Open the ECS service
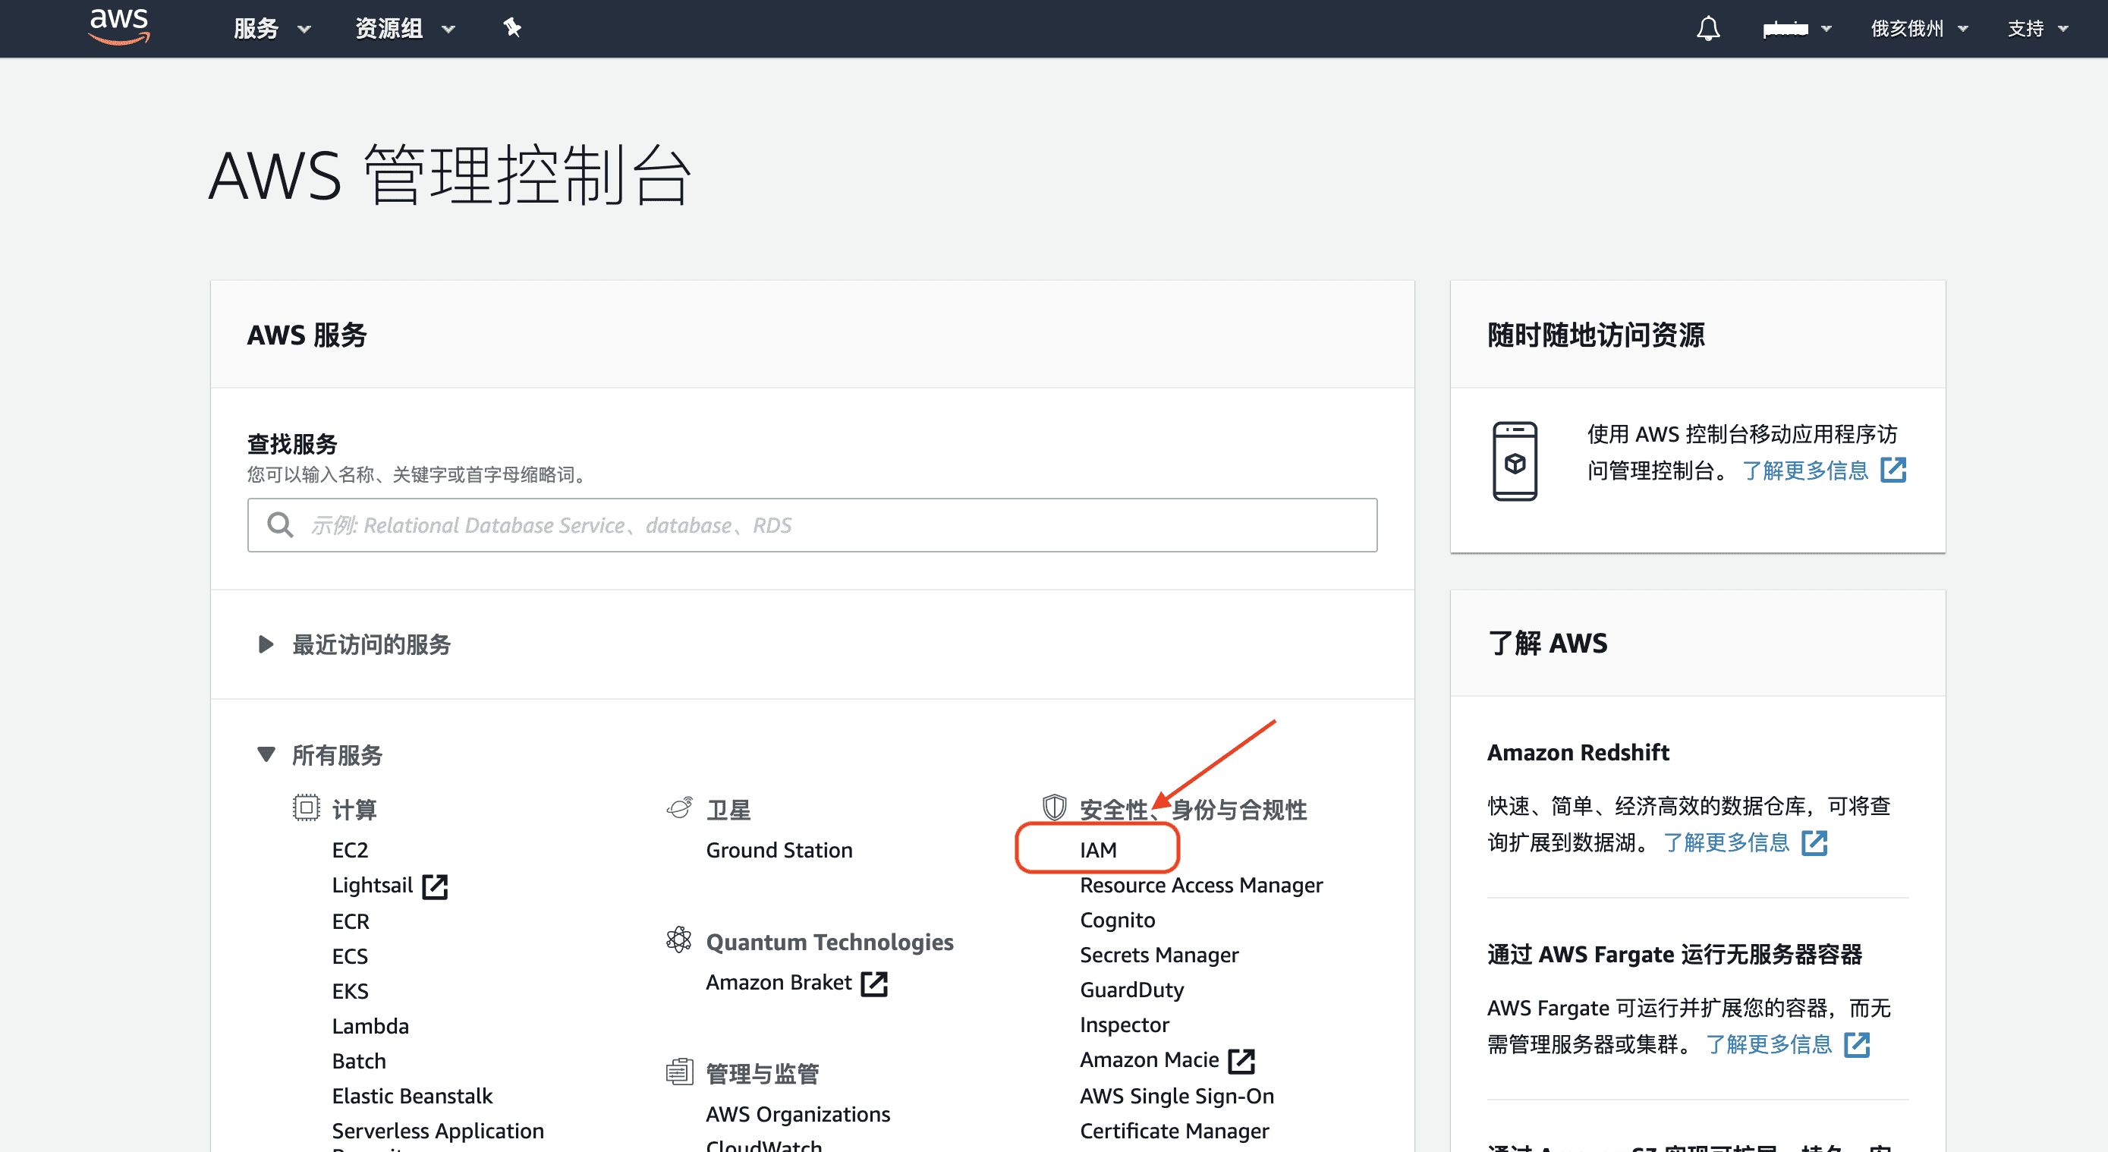The image size is (2108, 1152). (351, 955)
